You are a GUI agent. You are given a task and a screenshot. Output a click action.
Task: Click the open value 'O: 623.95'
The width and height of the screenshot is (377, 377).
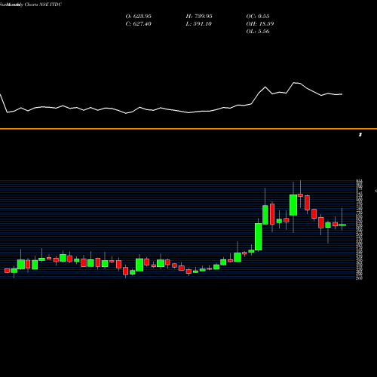(139, 16)
